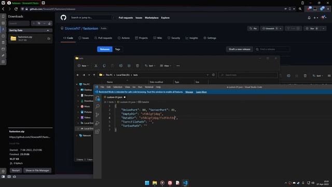
Task: Click the Windows Start button
Action: (147, 183)
